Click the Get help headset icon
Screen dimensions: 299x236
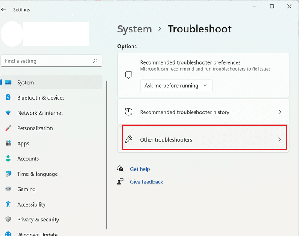click(120, 169)
